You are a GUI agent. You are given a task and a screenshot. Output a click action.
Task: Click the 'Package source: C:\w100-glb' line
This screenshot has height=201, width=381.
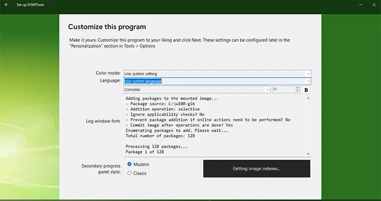click(160, 104)
